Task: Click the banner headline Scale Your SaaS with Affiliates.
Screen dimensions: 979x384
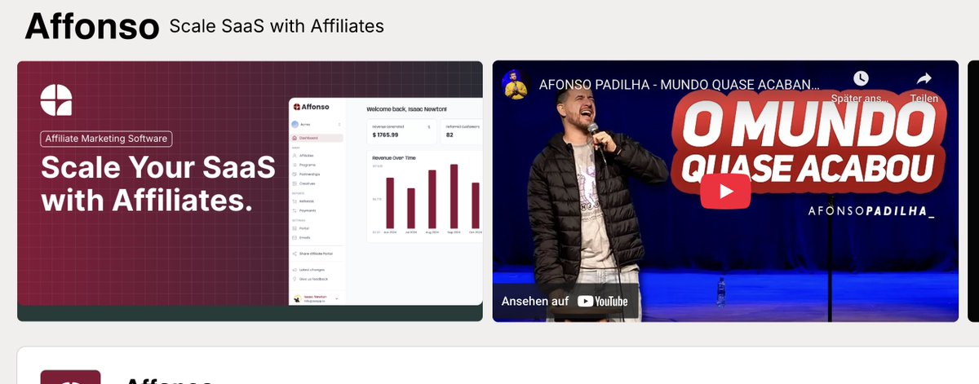Action: tap(157, 183)
